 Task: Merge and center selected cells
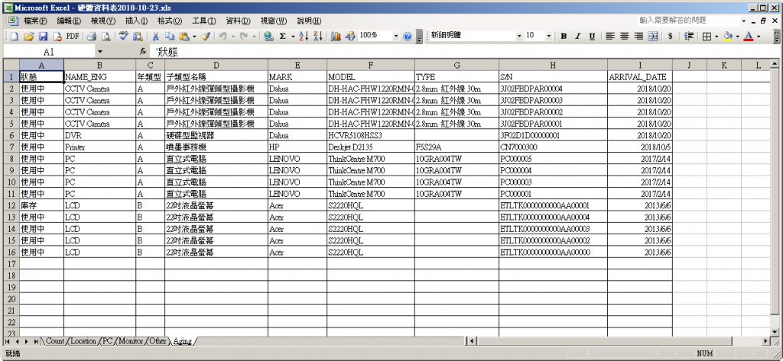click(x=653, y=37)
